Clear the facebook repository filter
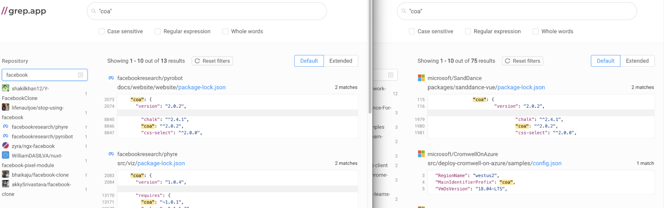The image size is (664, 208). pyautogui.click(x=80, y=75)
